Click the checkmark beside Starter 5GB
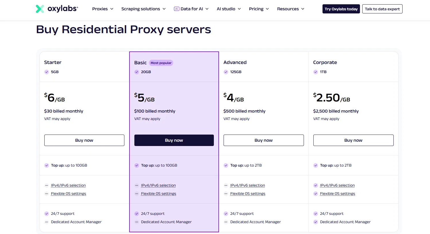 click(x=46, y=72)
